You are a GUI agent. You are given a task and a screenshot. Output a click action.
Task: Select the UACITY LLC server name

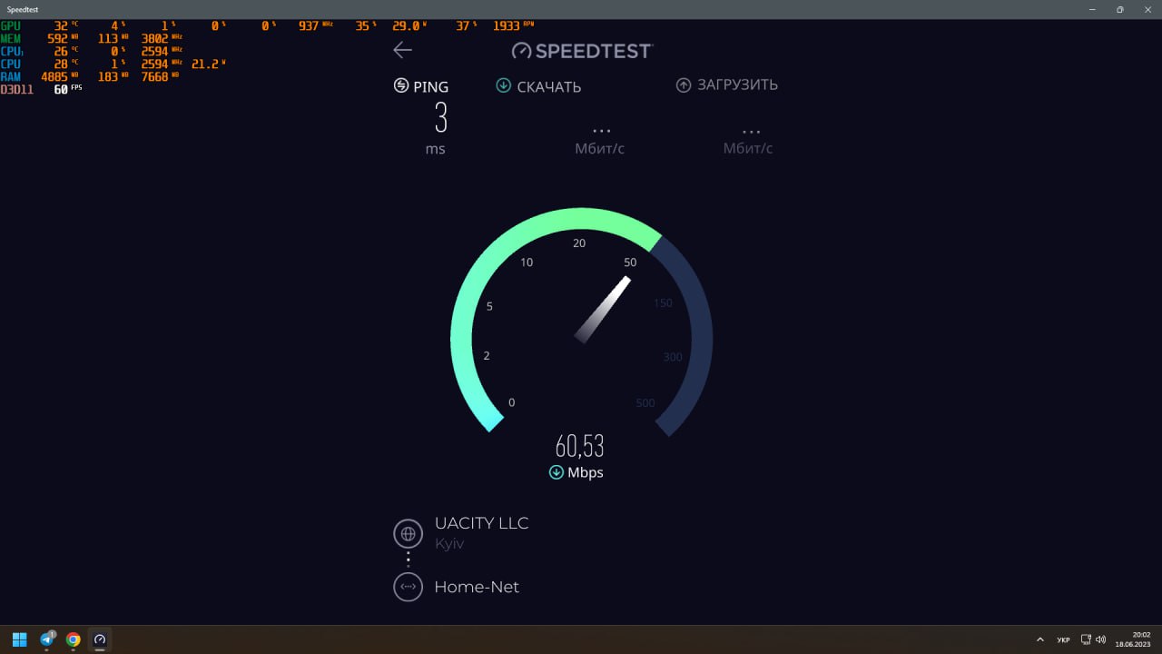pyautogui.click(x=481, y=523)
